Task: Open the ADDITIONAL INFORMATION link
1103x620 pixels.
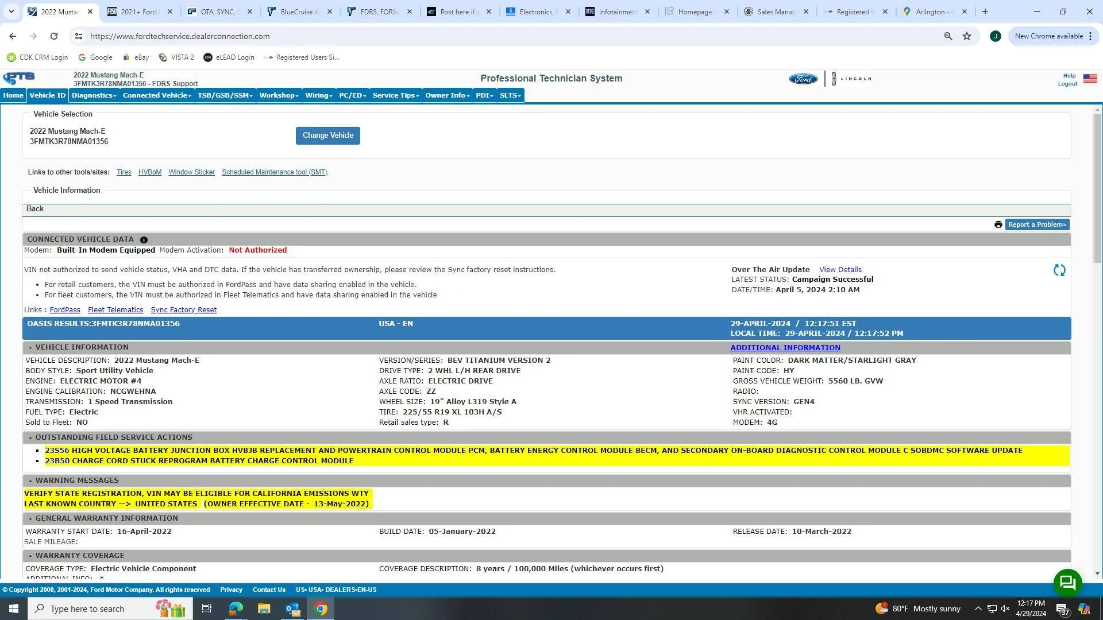Action: [x=785, y=348]
